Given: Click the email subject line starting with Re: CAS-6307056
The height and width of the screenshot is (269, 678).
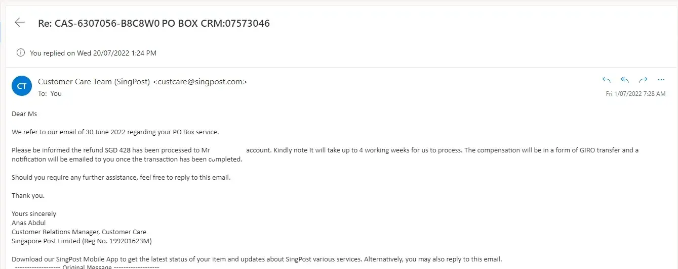Looking at the screenshot, I should click(154, 23).
